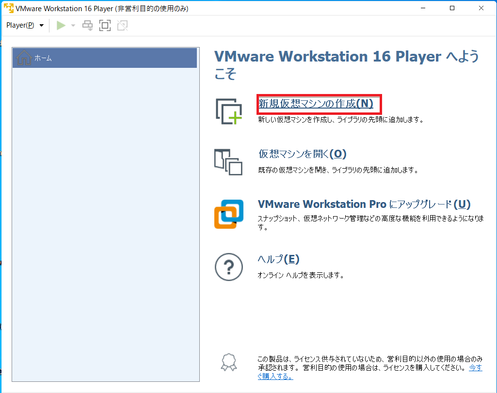Click the Help question mark icon
Viewport: 497px width, 393px height.
pos(228,267)
